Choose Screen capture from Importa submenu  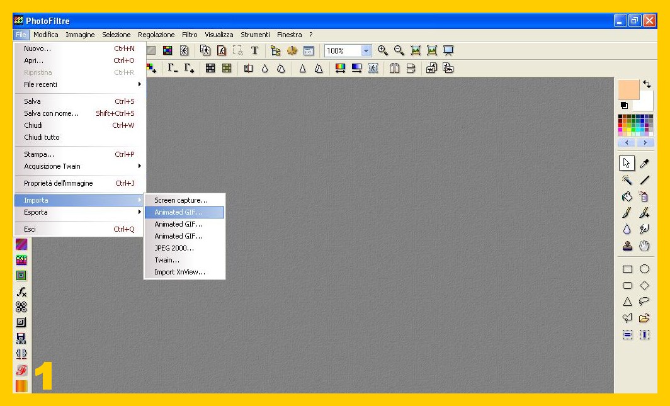(181, 200)
